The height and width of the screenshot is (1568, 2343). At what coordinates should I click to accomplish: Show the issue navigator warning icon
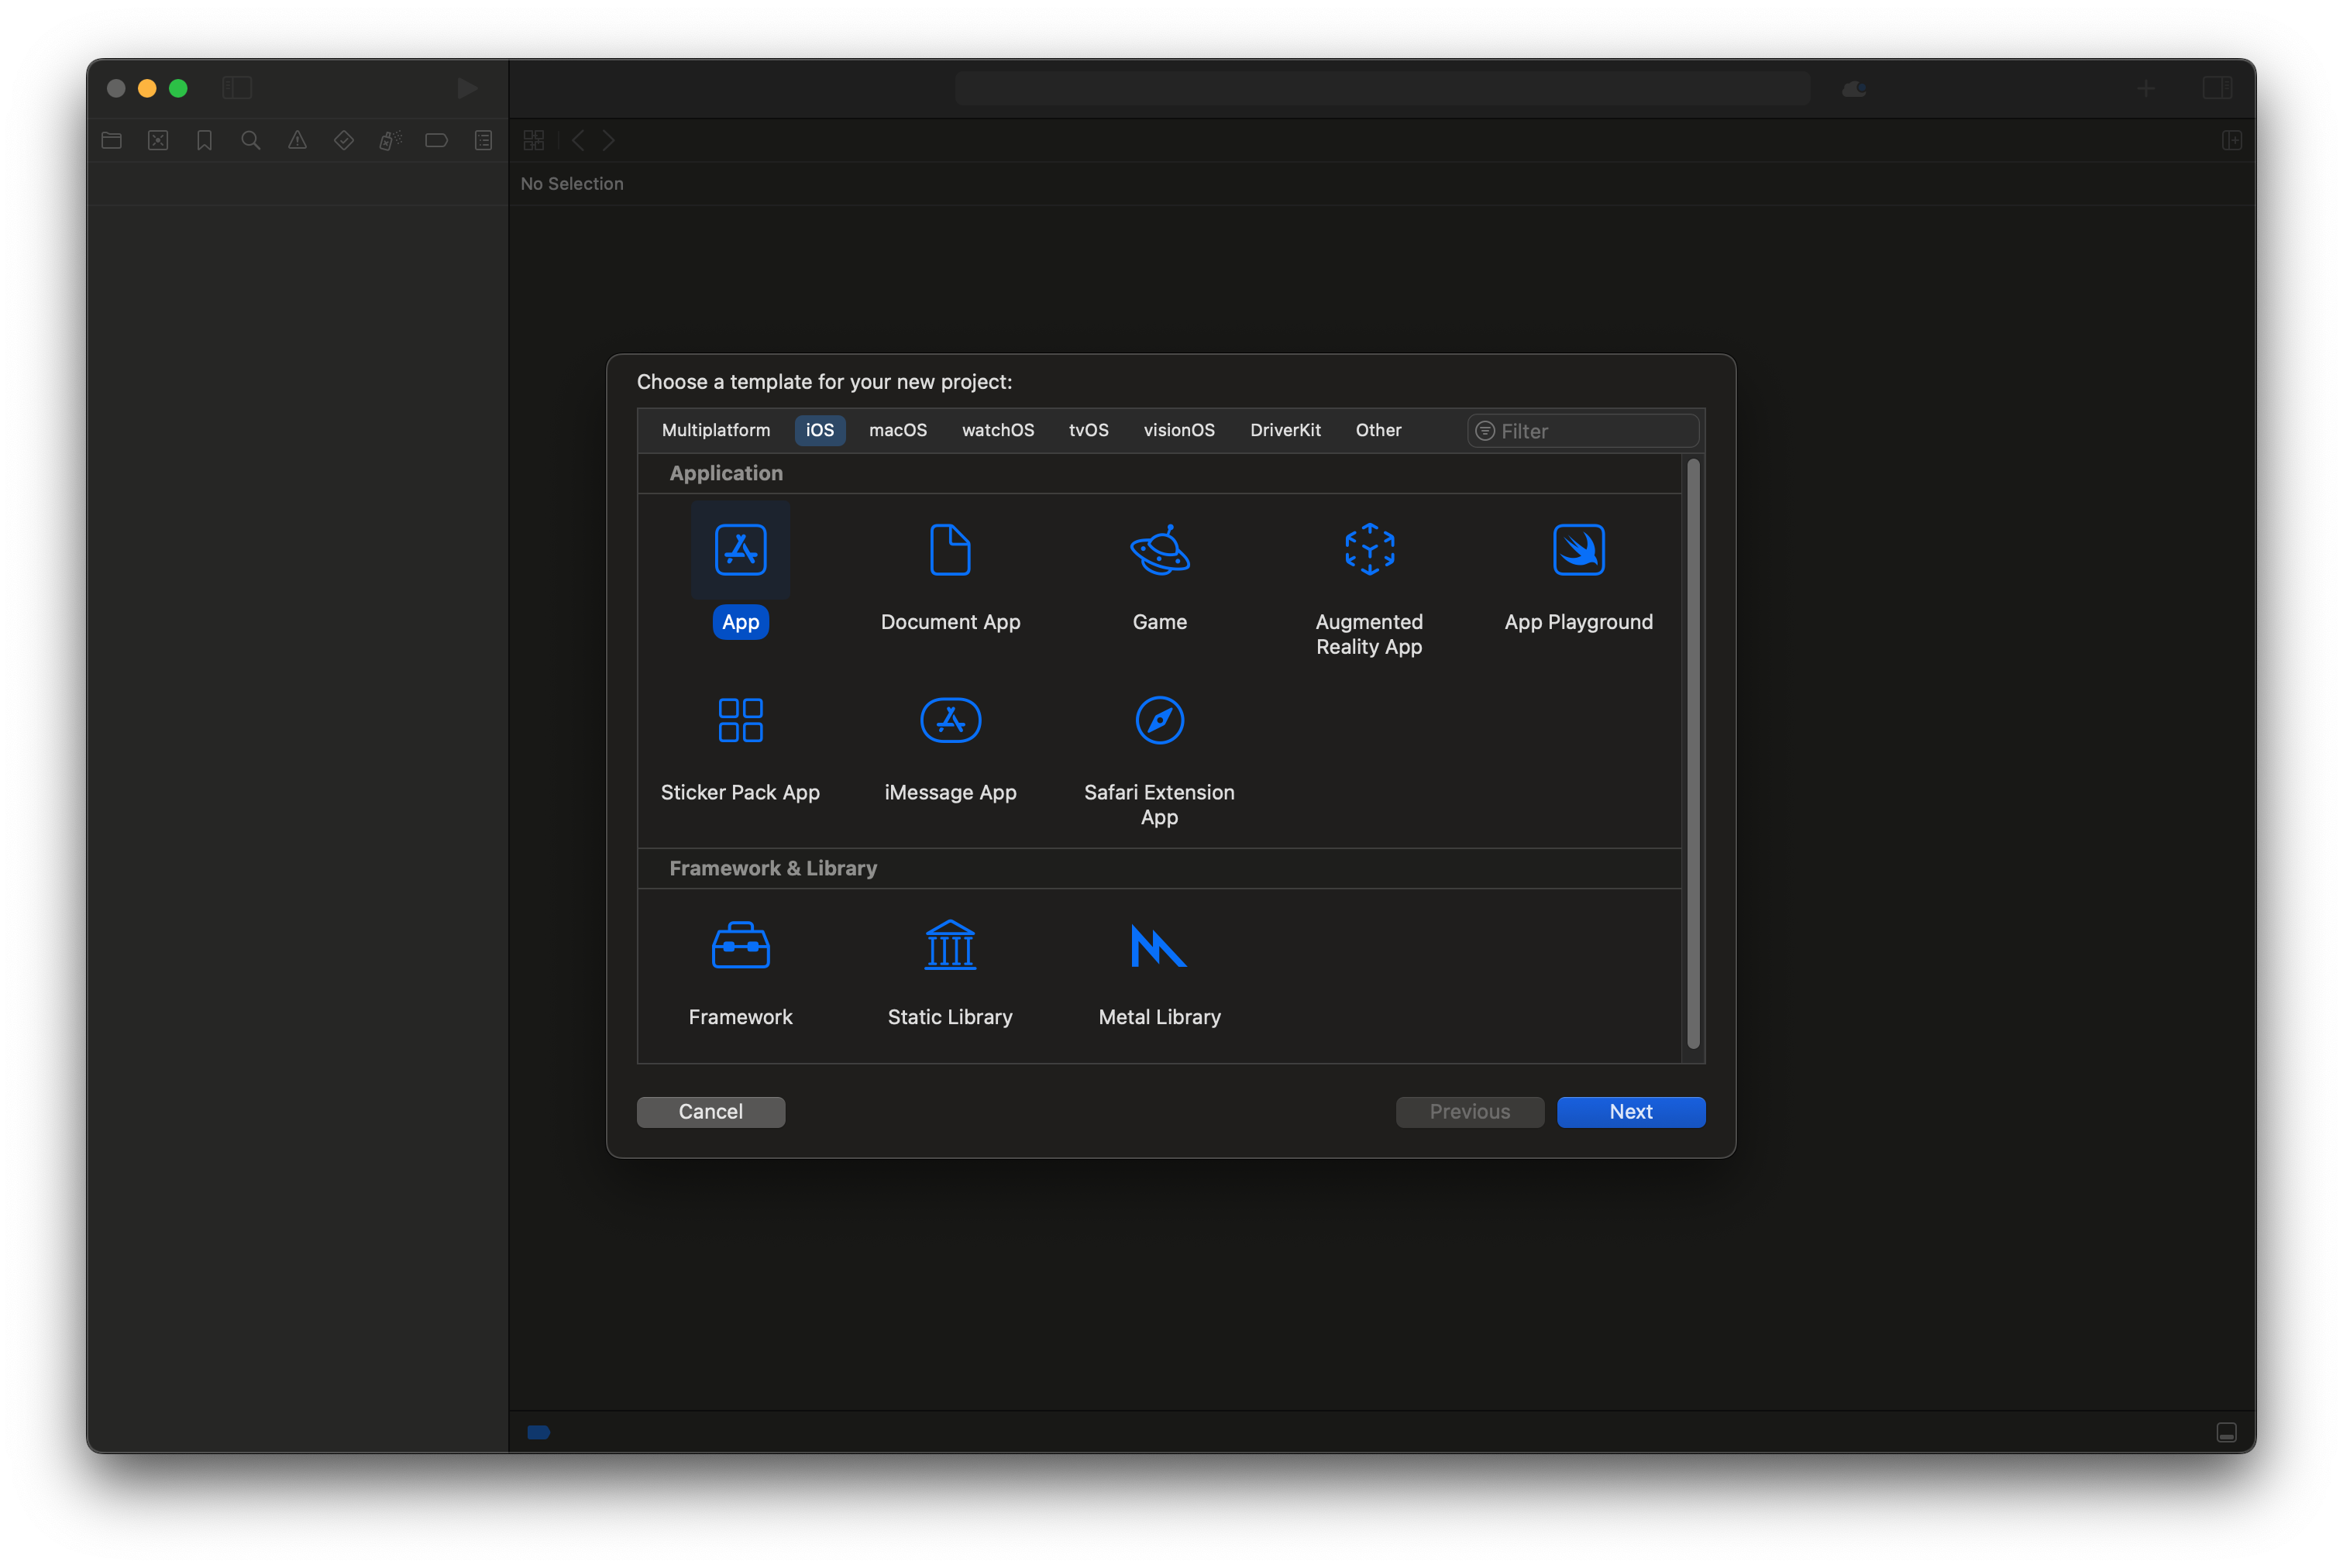coord(297,141)
